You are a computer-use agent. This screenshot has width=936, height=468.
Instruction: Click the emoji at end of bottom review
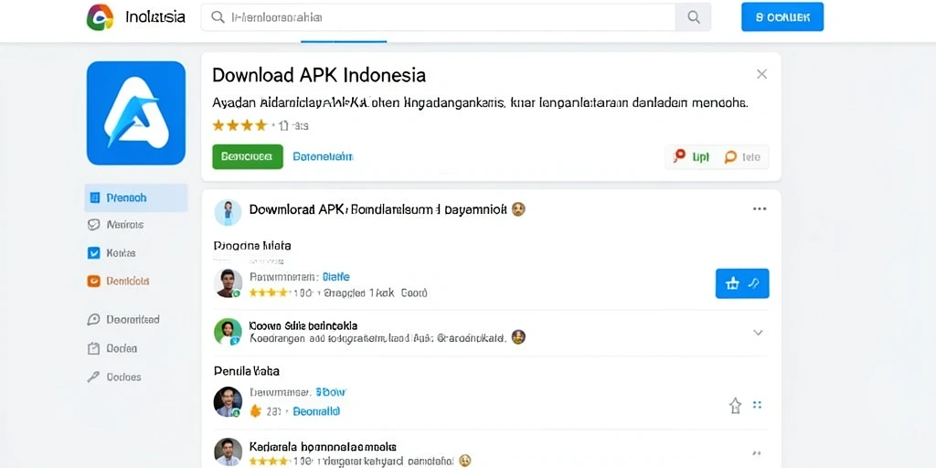coord(464,461)
